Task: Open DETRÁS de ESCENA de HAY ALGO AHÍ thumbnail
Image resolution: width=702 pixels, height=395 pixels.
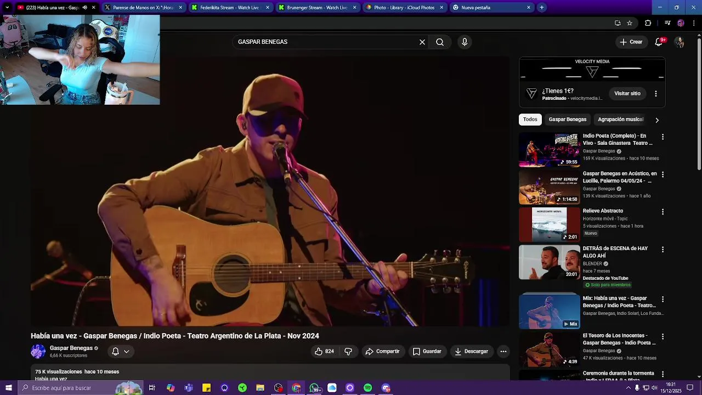Action: 550,262
